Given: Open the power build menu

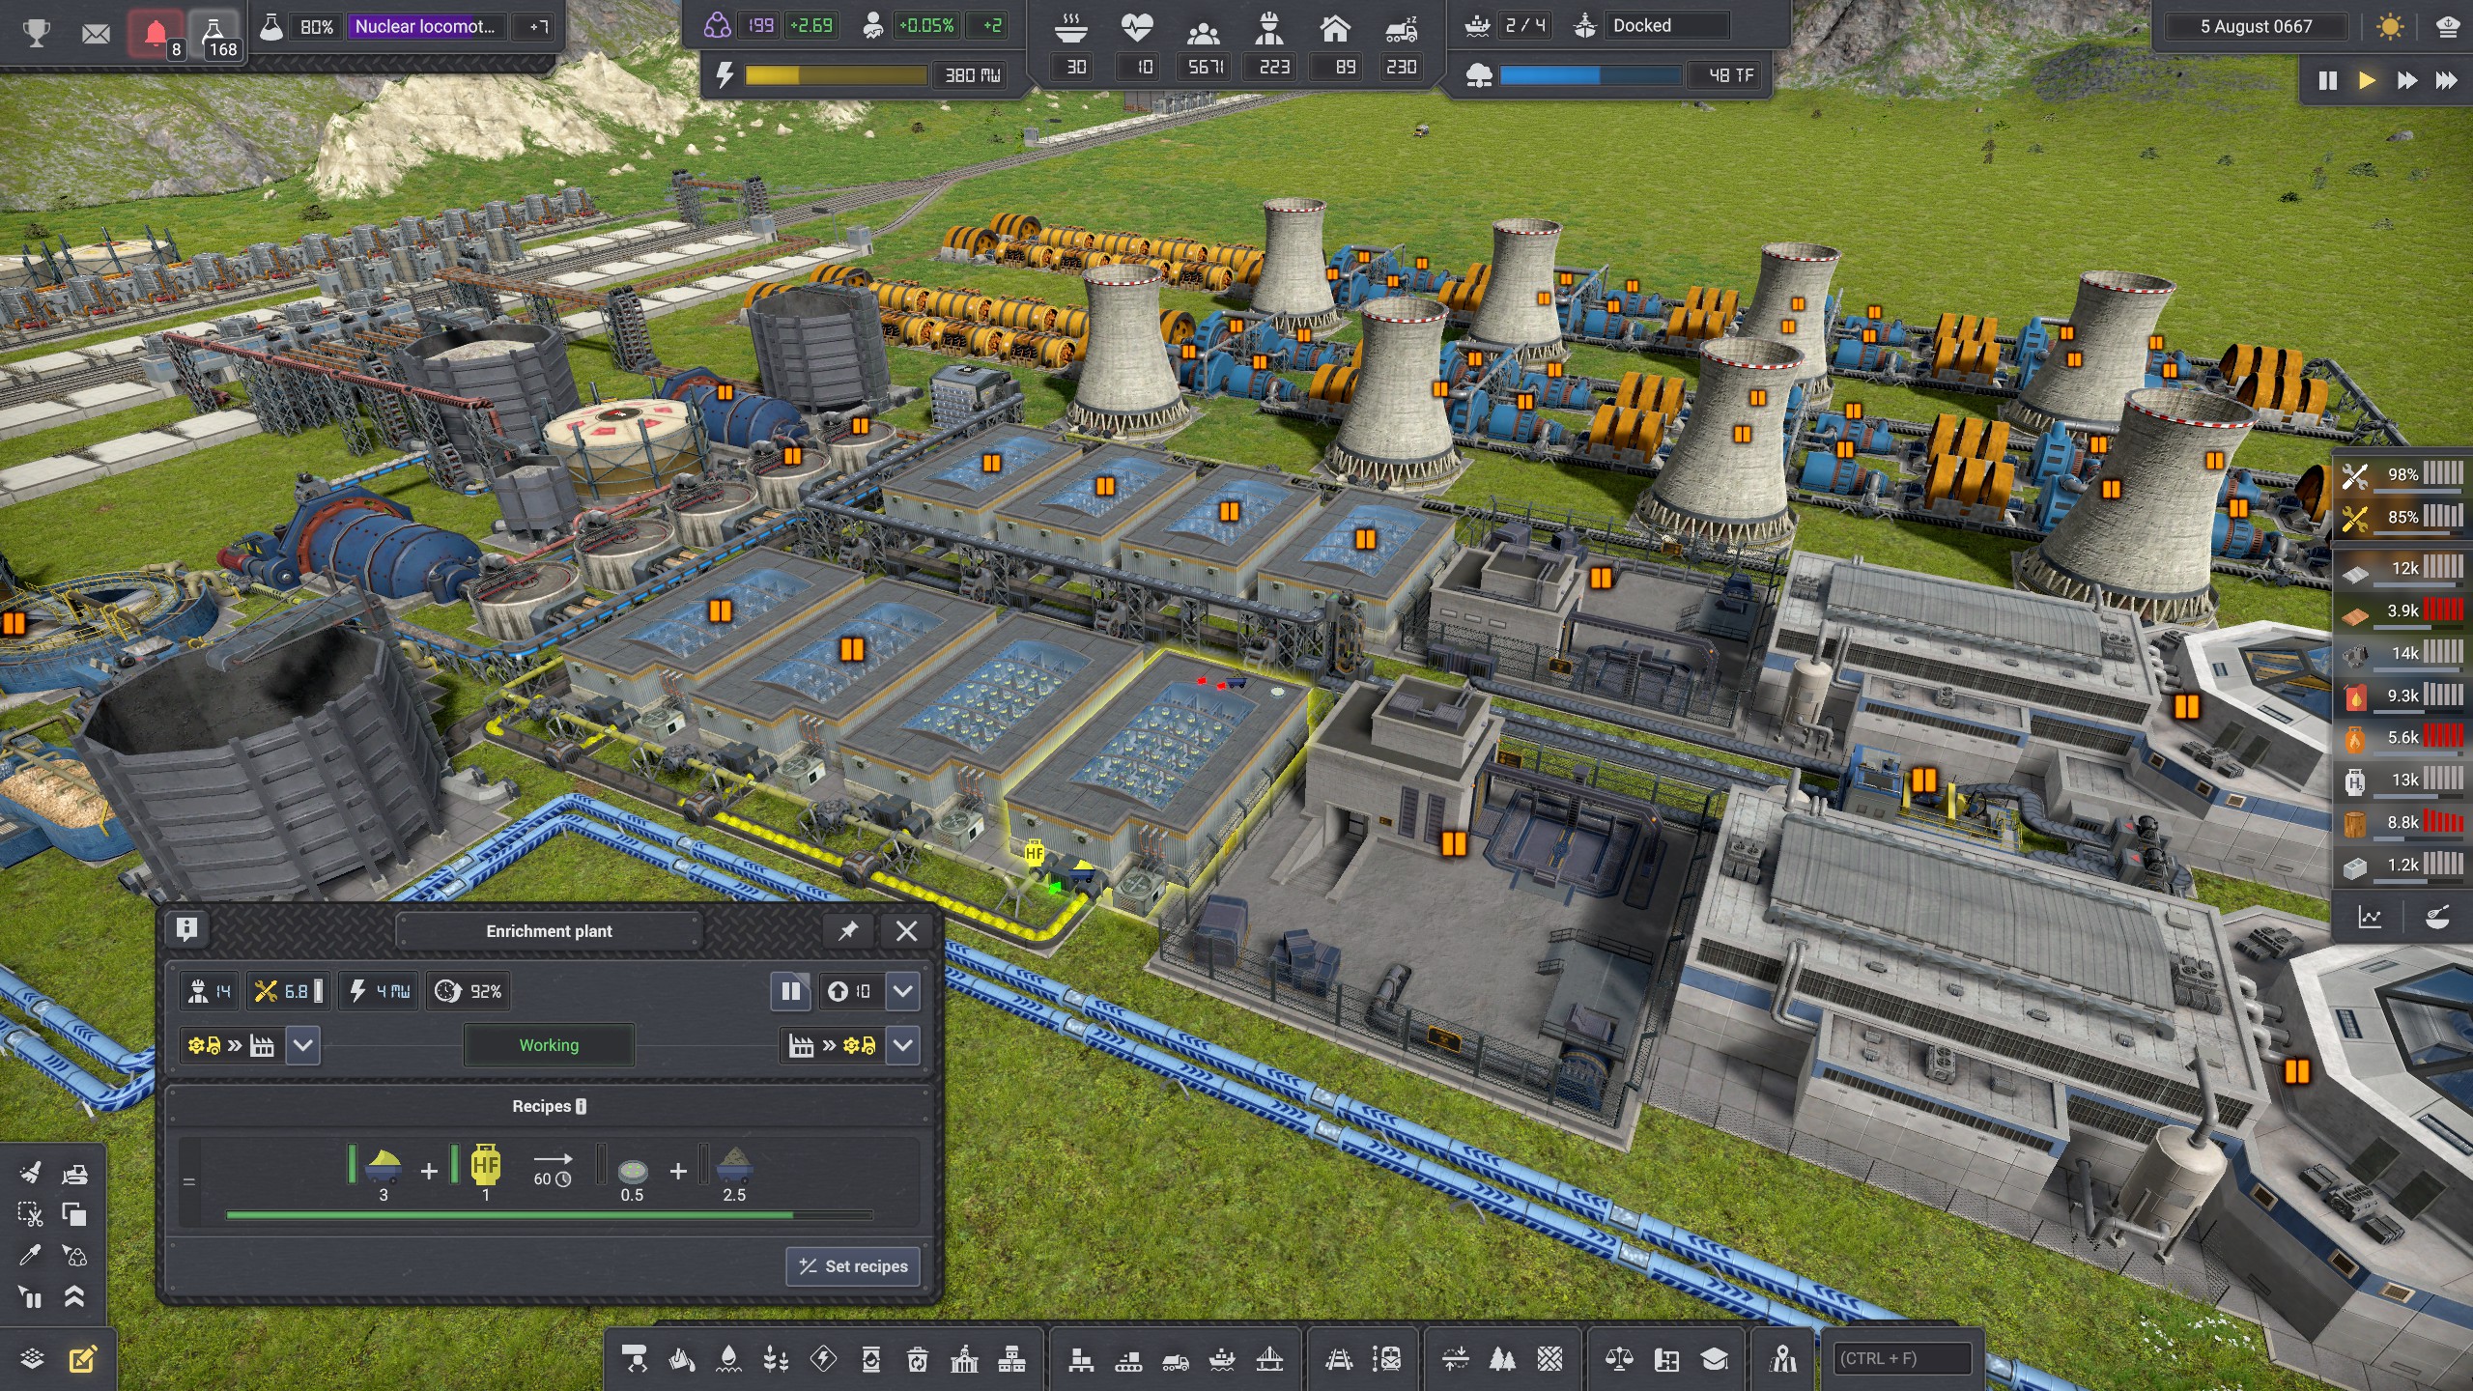Looking at the screenshot, I should pyautogui.click(x=823, y=1360).
